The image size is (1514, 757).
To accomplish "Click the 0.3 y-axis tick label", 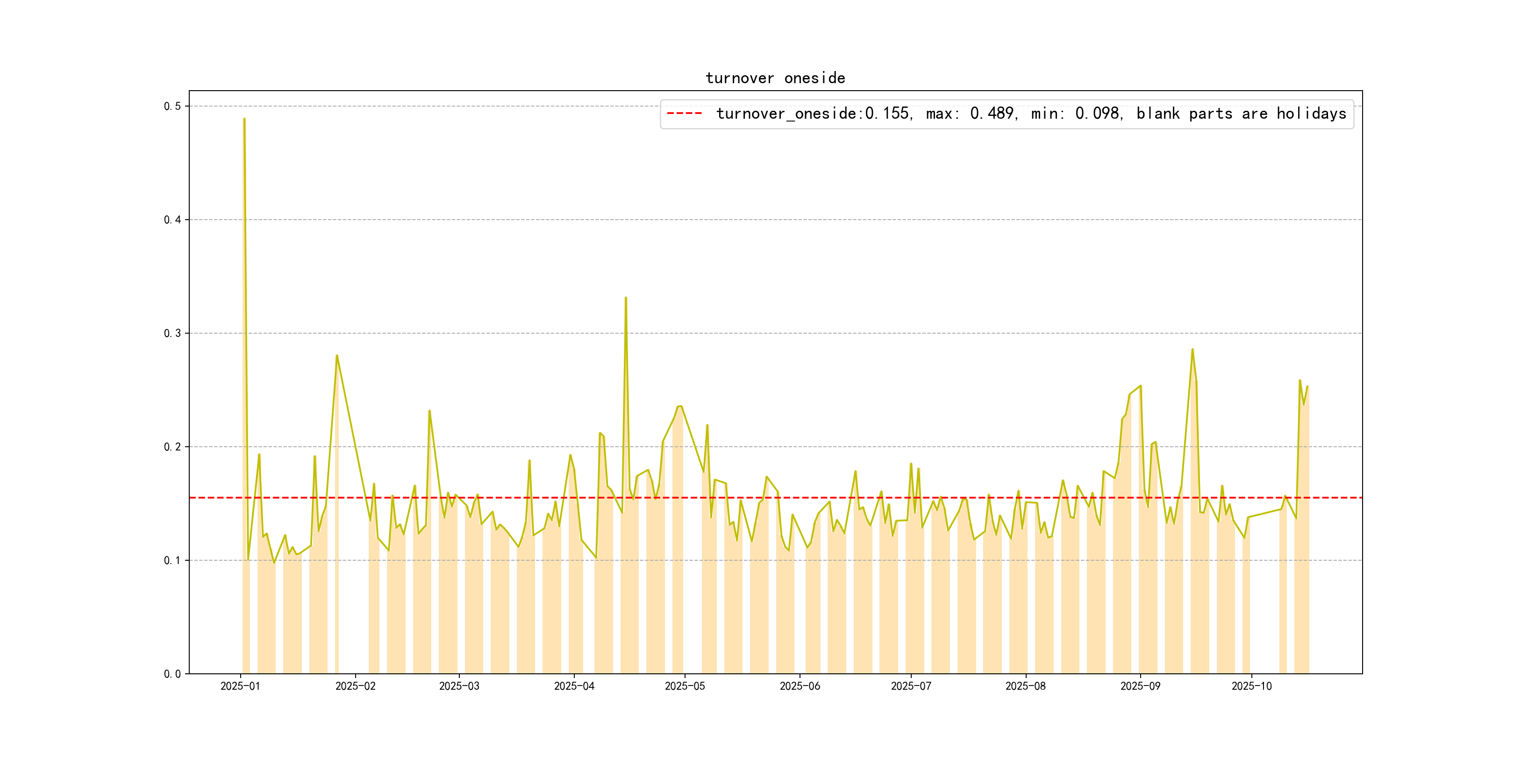I will point(172,333).
